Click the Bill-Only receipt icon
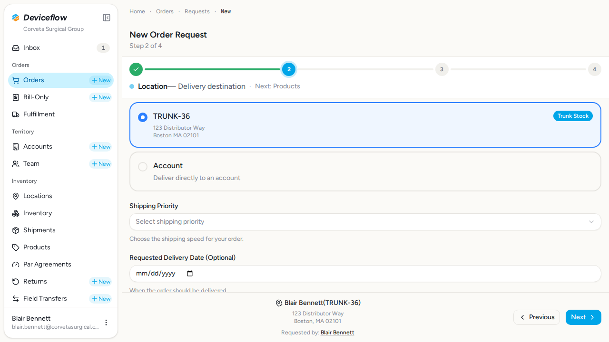Image resolution: width=609 pixels, height=342 pixels. click(16, 97)
